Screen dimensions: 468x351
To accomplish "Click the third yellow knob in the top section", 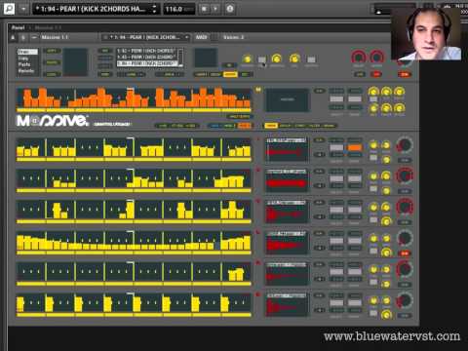I will [294, 58].
